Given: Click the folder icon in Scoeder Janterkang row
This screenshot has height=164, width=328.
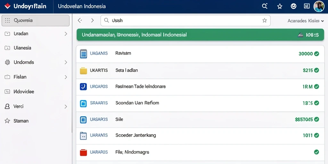Looking at the screenshot, I should click(83, 136).
